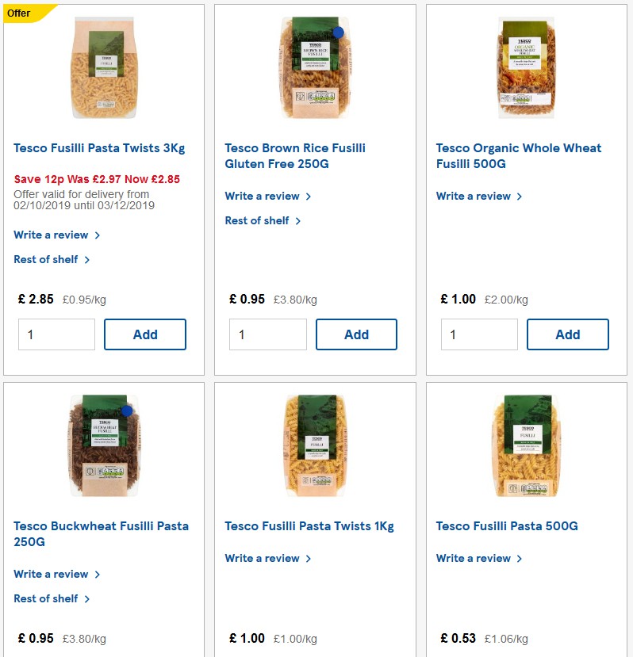Viewport: 633px width, 657px height.
Task: Open Rest of shelf under Fusilli Twists 3Kg
Action: point(45,259)
